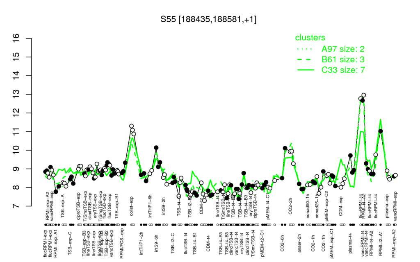
Task: Click the highest data point near 13
Action: click(363, 95)
